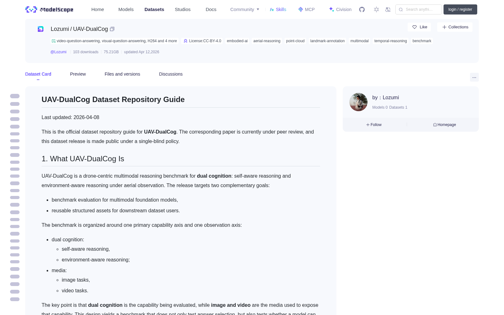This screenshot has width=504, height=315.
Task: Switch to the Files and versions tab
Action: coord(122,74)
